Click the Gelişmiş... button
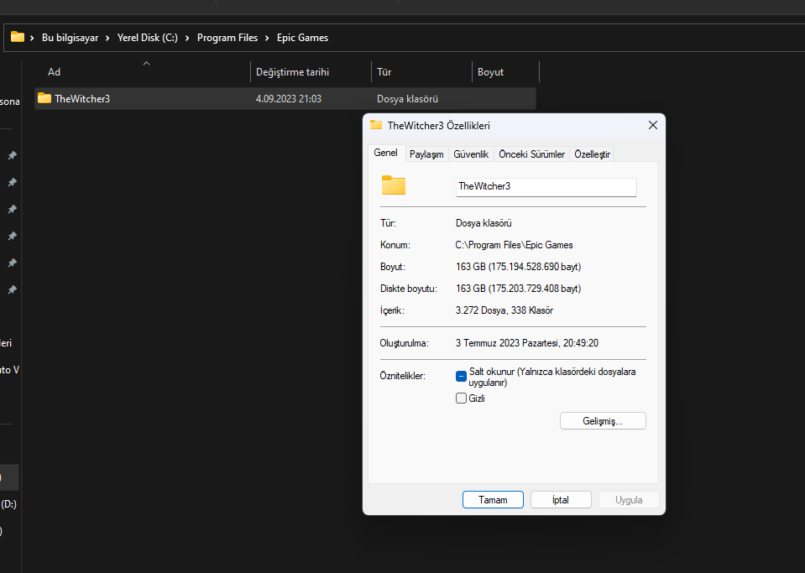 [x=603, y=421]
